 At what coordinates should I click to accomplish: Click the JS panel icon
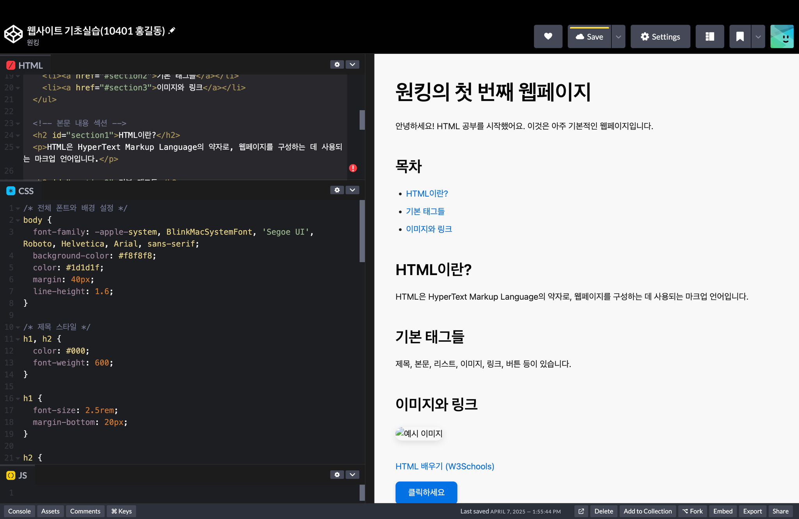[x=11, y=475]
